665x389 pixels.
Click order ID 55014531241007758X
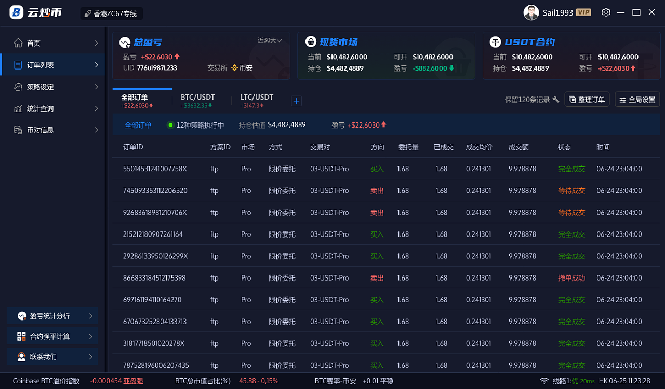[x=155, y=169]
